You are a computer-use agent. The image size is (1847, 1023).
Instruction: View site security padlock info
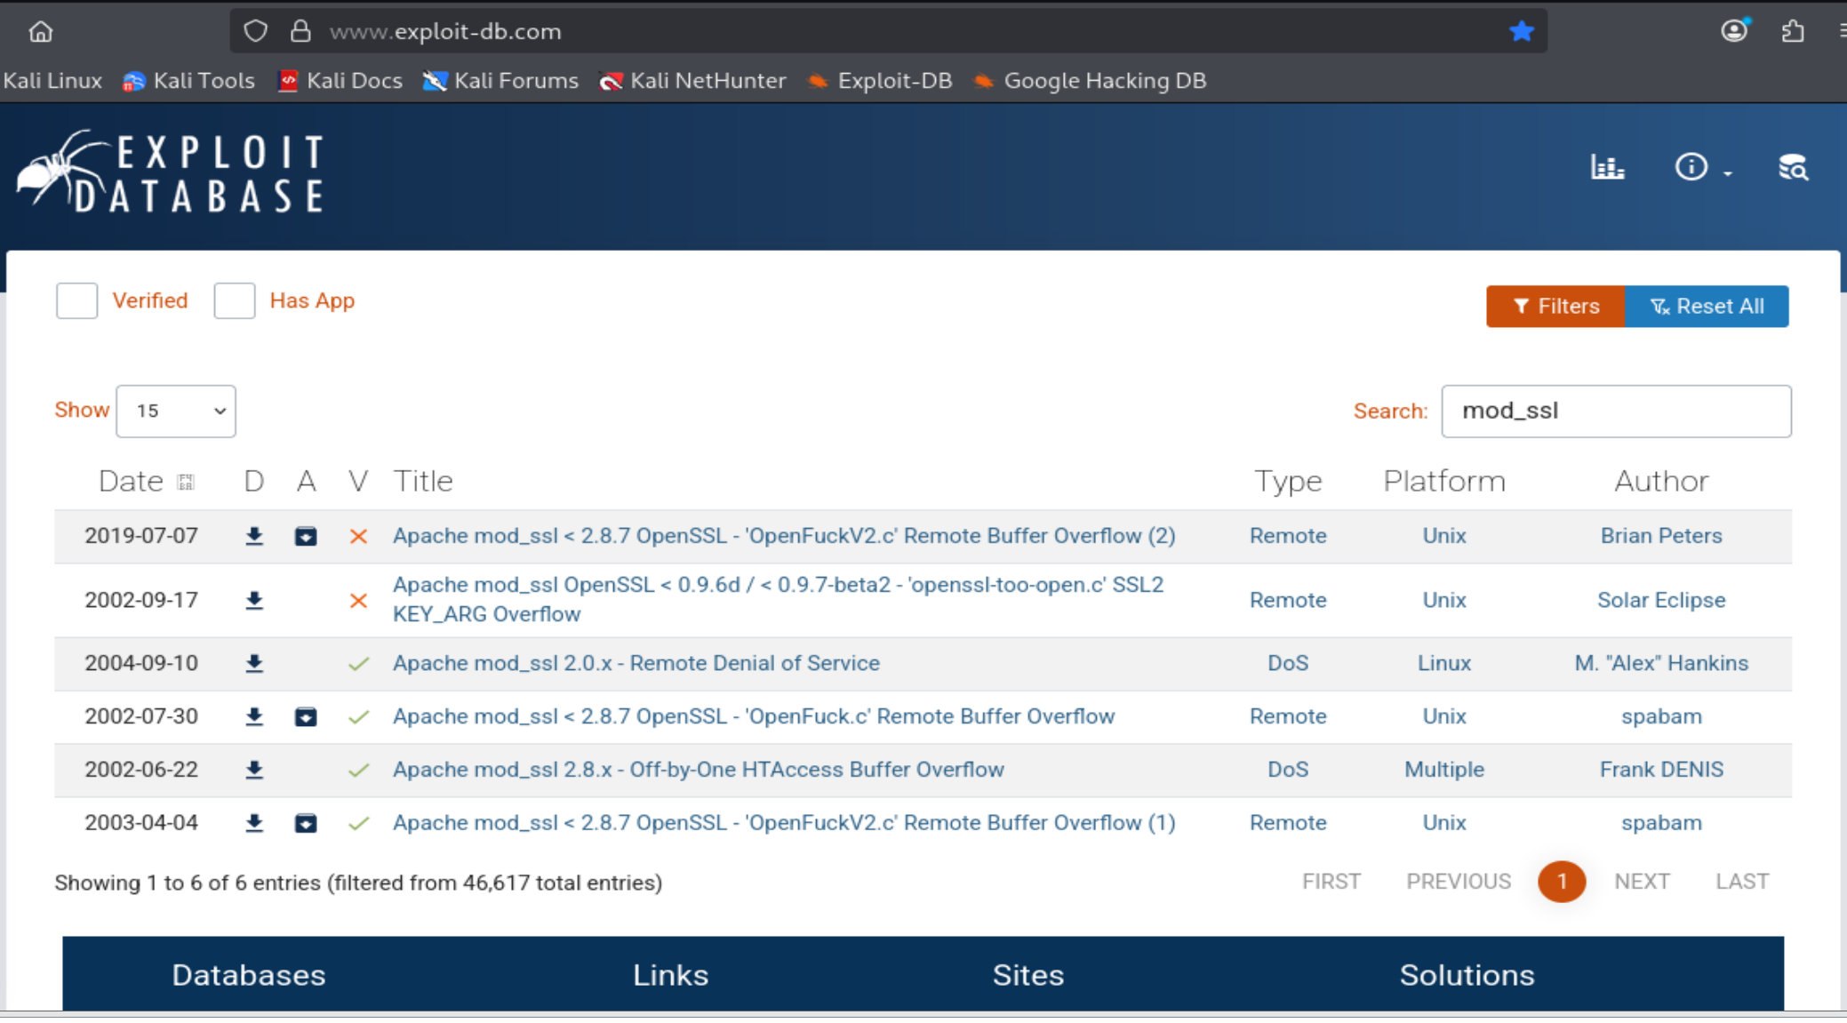click(300, 31)
